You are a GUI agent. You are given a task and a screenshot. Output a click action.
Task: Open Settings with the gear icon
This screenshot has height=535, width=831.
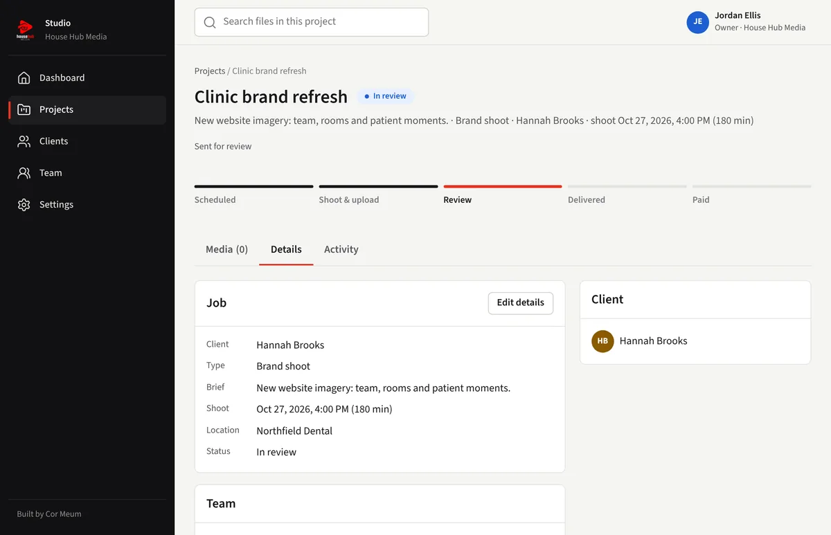pyautogui.click(x=24, y=205)
